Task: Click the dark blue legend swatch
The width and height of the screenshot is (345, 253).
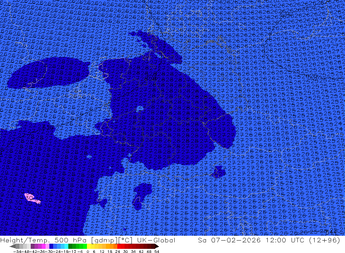Action: pyautogui.click(x=51, y=246)
